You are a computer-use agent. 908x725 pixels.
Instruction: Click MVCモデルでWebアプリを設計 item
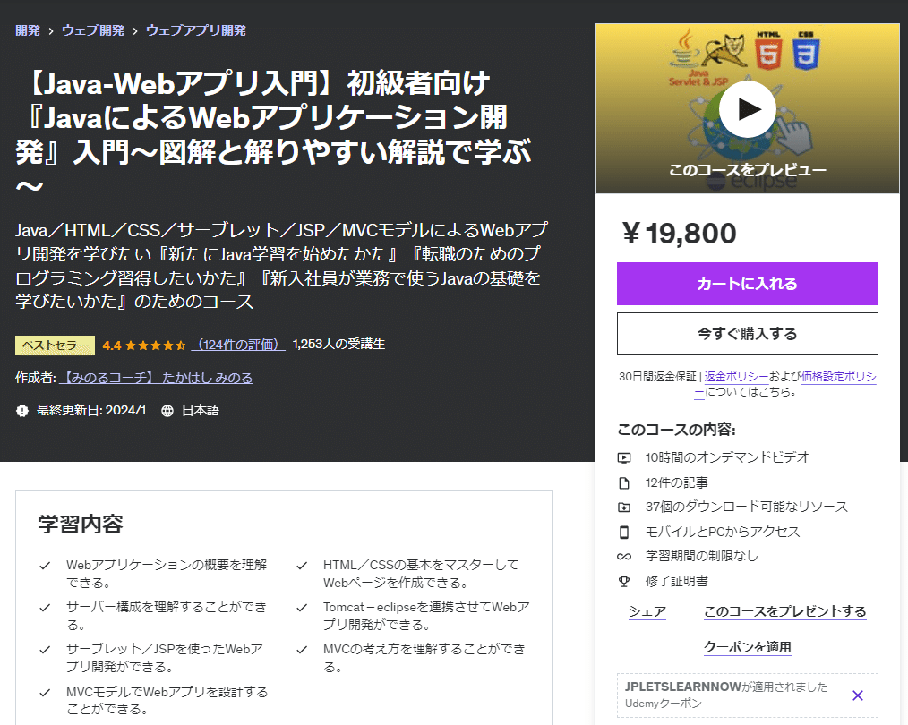[167, 700]
